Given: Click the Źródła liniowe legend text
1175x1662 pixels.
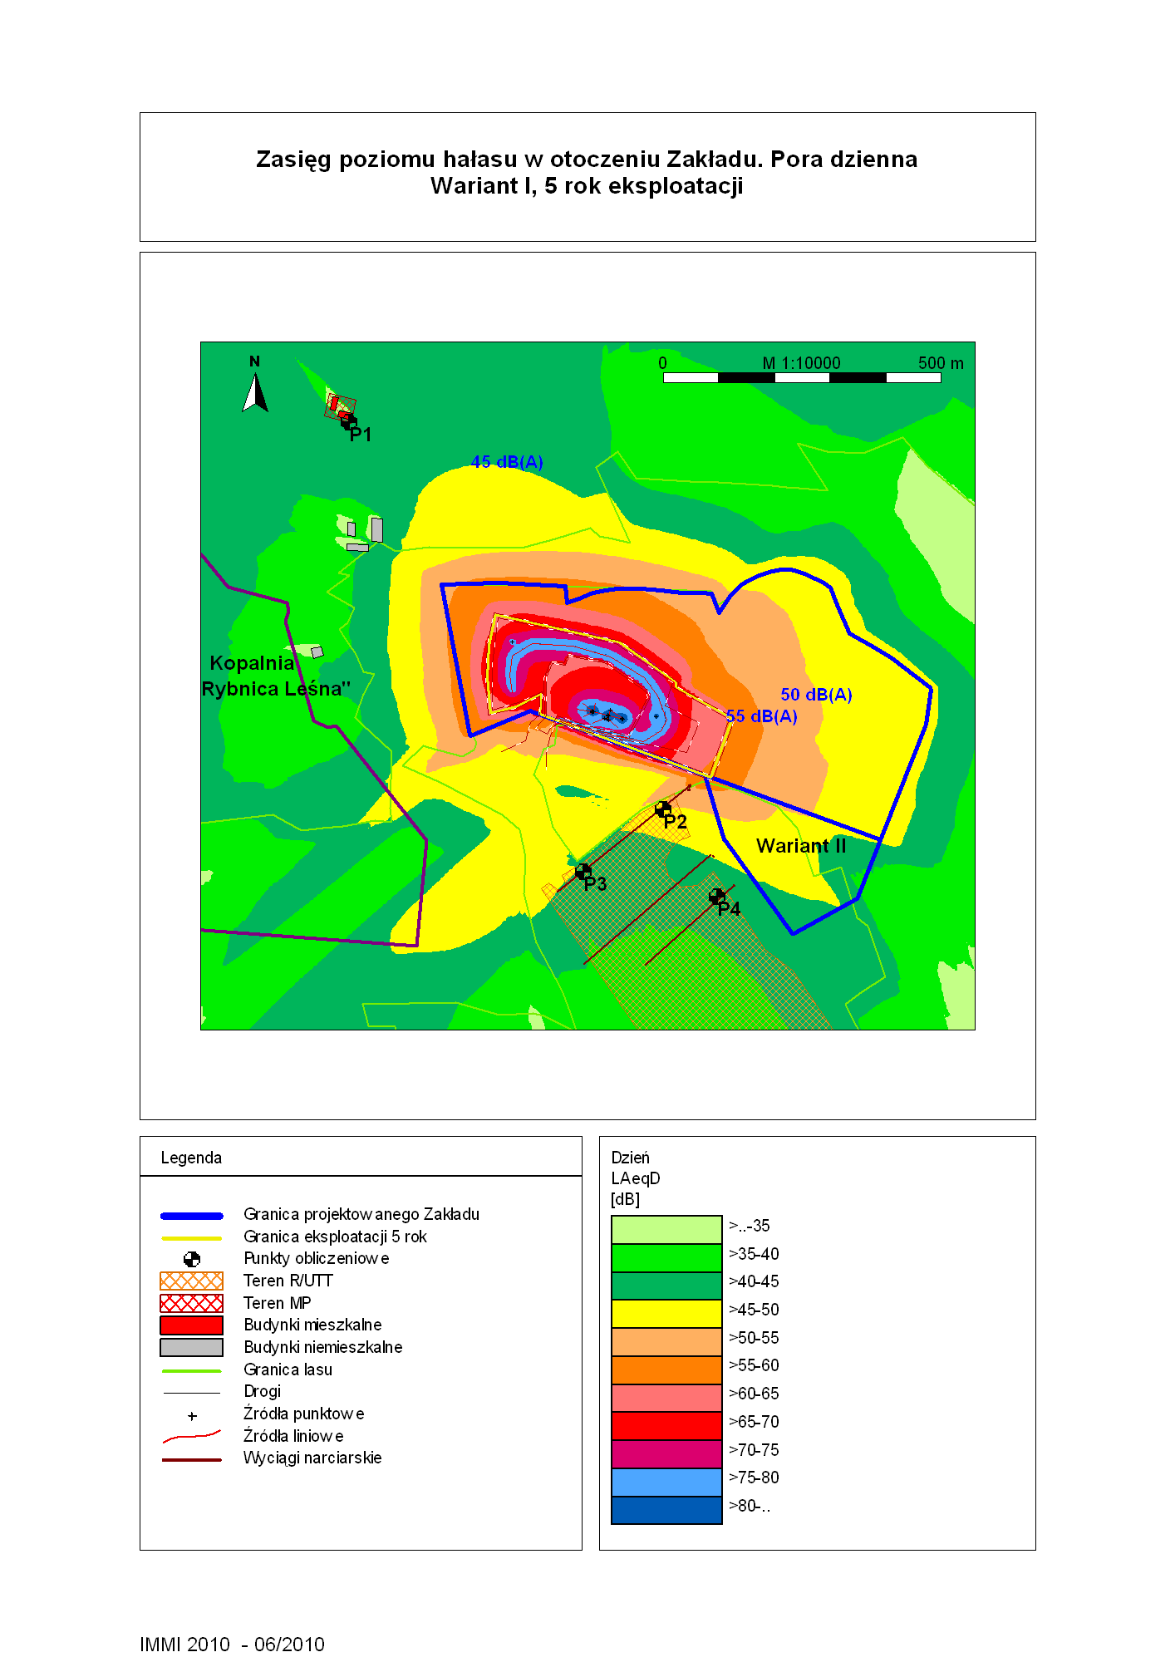Looking at the screenshot, I should (x=293, y=1436).
